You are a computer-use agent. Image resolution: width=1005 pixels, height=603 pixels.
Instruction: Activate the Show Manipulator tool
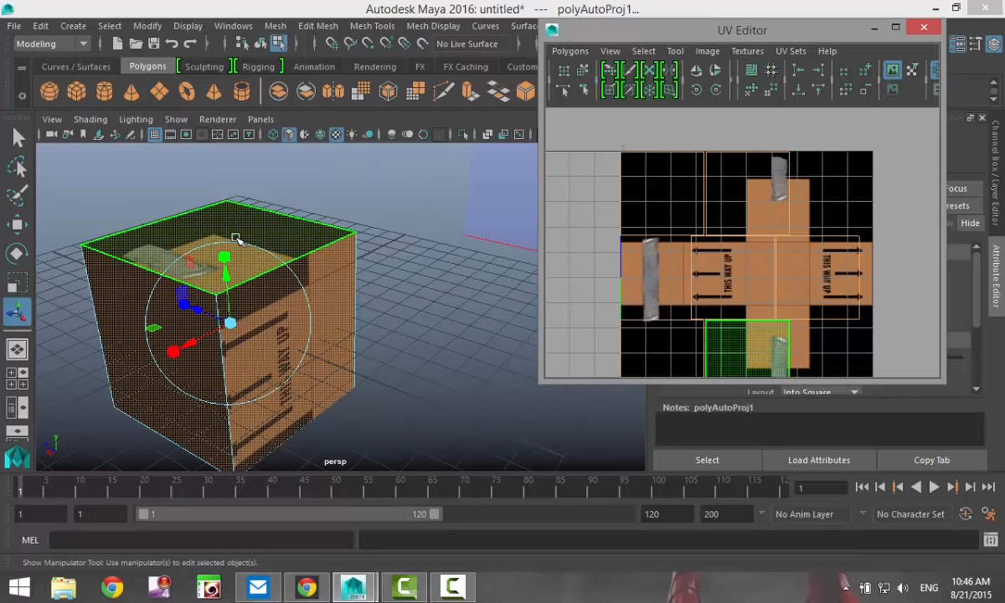click(x=17, y=312)
